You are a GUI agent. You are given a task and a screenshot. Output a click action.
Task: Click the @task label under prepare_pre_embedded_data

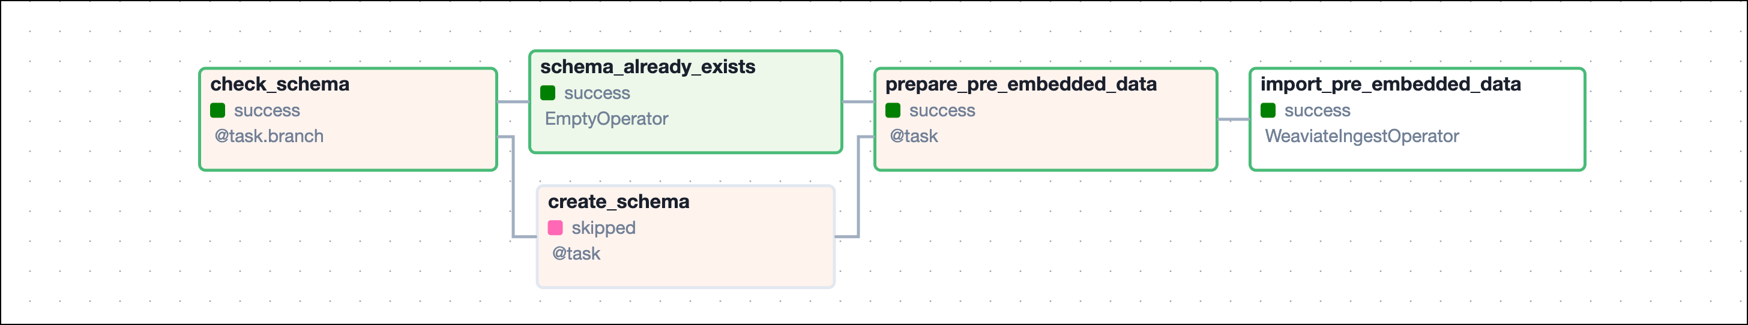914,136
